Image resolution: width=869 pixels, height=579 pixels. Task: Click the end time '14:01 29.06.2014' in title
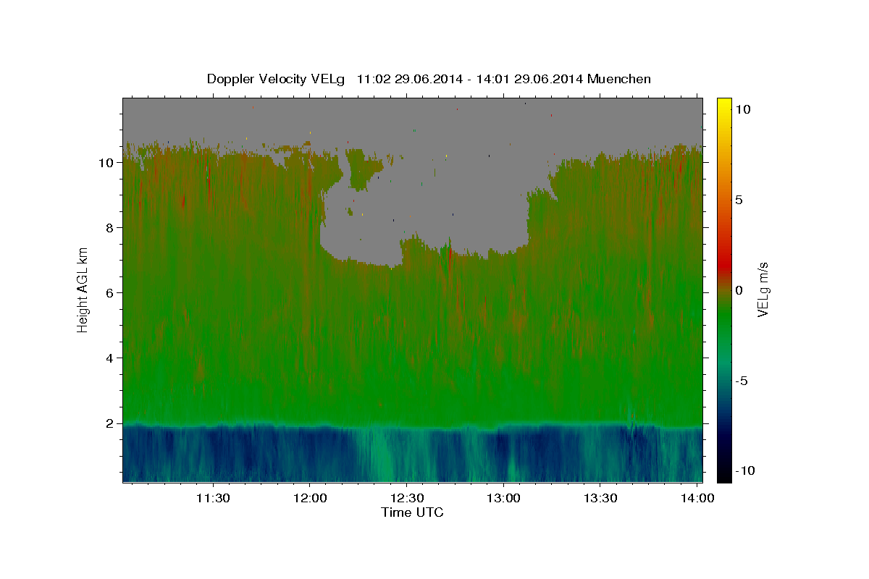click(530, 79)
